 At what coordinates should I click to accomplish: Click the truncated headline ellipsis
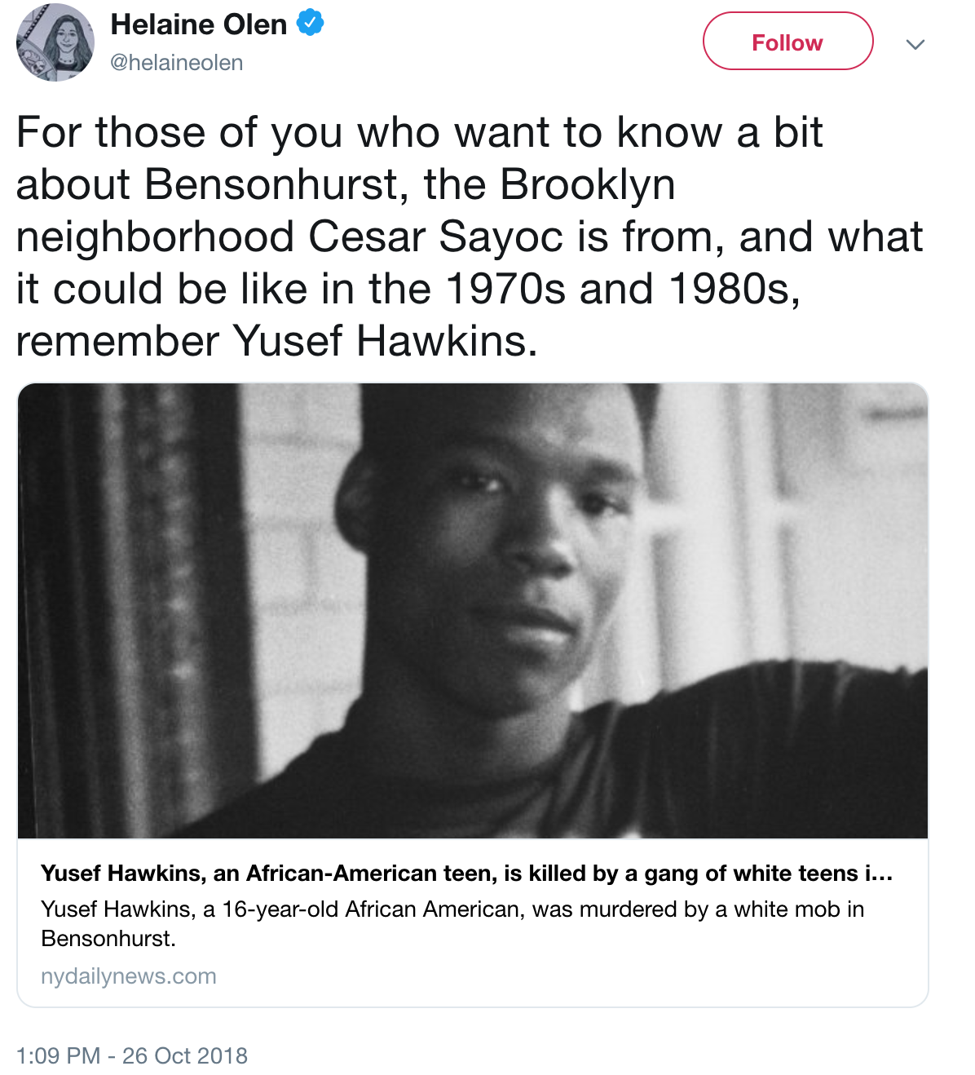tap(879, 874)
